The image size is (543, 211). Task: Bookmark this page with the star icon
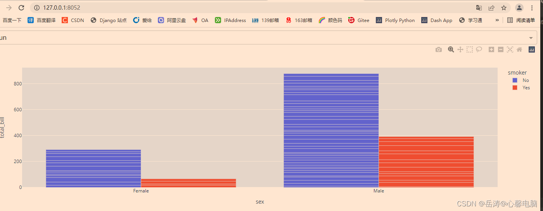504,8
